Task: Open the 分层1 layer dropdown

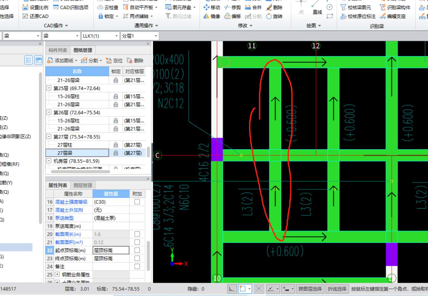Action: pyautogui.click(x=140, y=36)
